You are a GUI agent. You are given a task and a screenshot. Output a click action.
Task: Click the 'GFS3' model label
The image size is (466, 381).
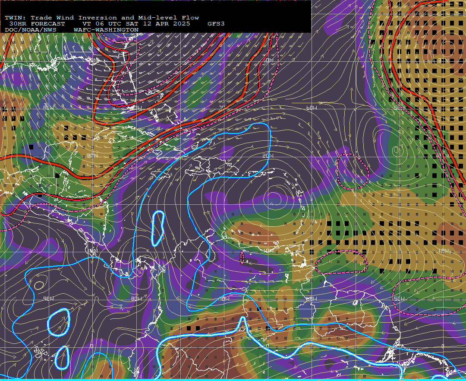(x=216, y=24)
